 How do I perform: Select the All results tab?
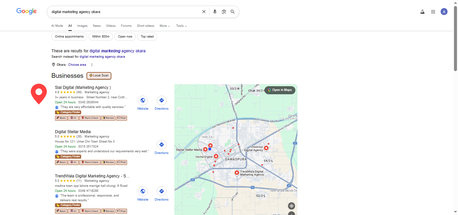(70, 26)
